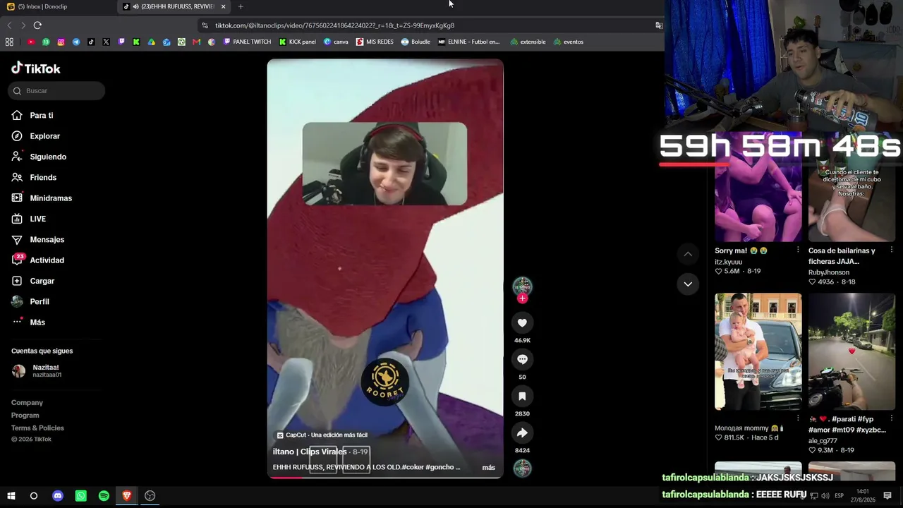
Task: Open Discord from the taskbar
Action: pyautogui.click(x=58, y=496)
